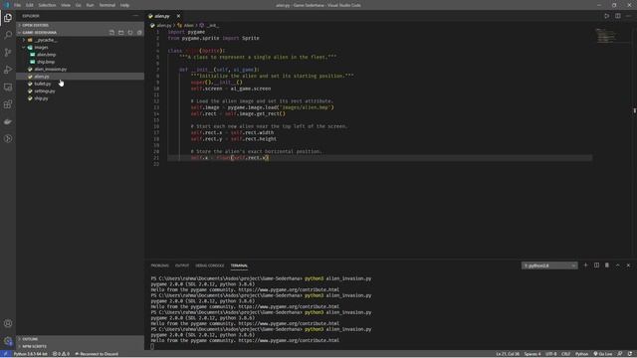Close the alien.py editor tab
The image size is (637, 358).
178,16
